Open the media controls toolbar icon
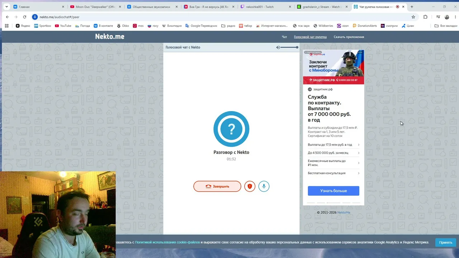This screenshot has width=459, height=258. [x=438, y=17]
